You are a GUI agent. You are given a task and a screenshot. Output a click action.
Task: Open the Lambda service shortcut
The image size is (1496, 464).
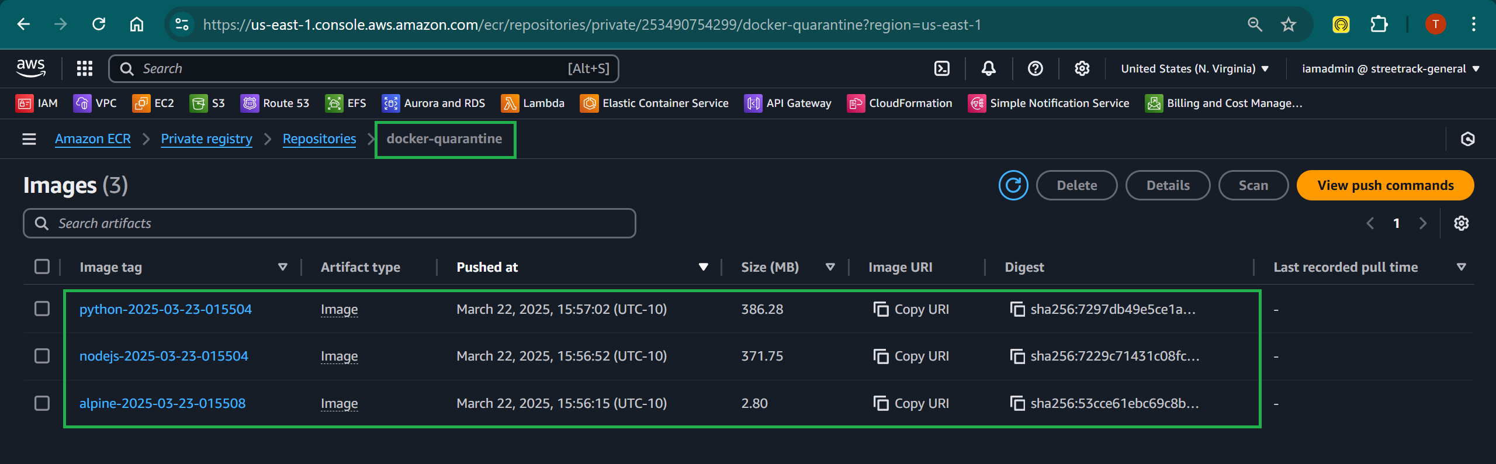click(x=533, y=103)
